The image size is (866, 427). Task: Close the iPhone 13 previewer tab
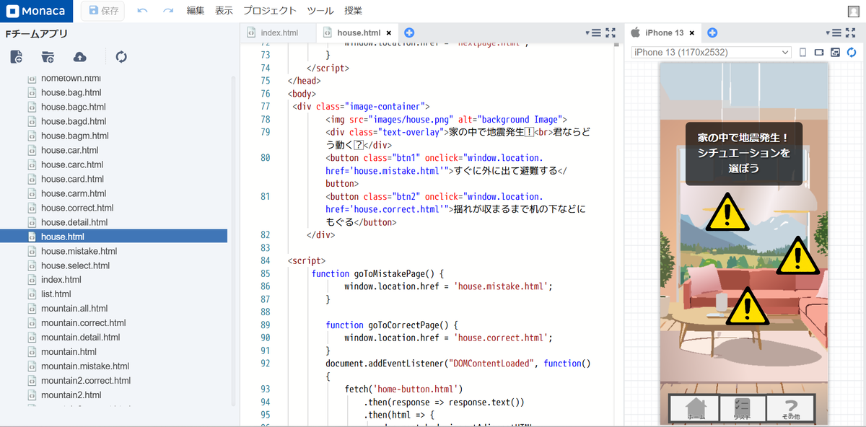(692, 32)
